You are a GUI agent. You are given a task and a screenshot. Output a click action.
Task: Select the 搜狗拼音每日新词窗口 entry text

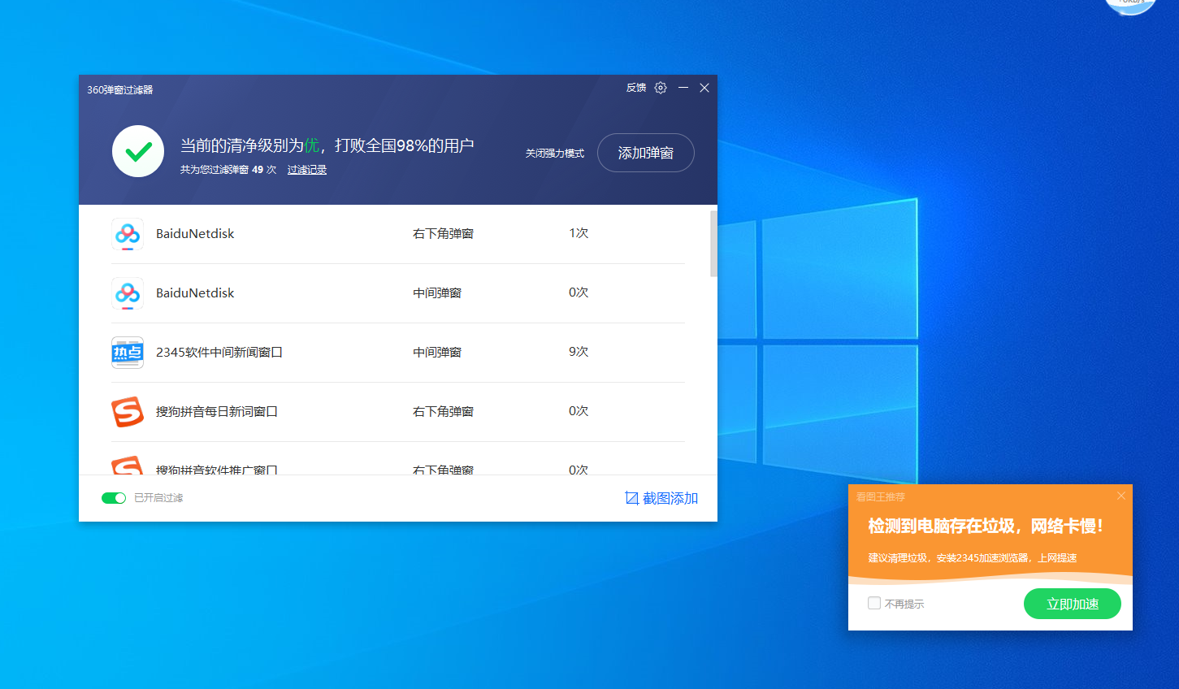pyautogui.click(x=217, y=411)
